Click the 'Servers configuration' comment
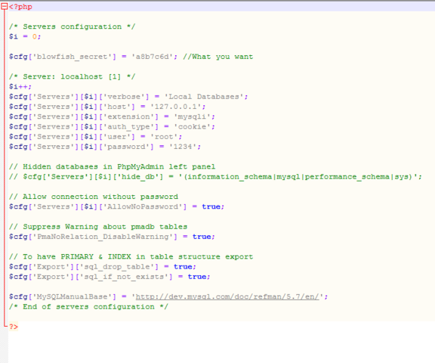This screenshot has height=363, width=435. pos(72,26)
